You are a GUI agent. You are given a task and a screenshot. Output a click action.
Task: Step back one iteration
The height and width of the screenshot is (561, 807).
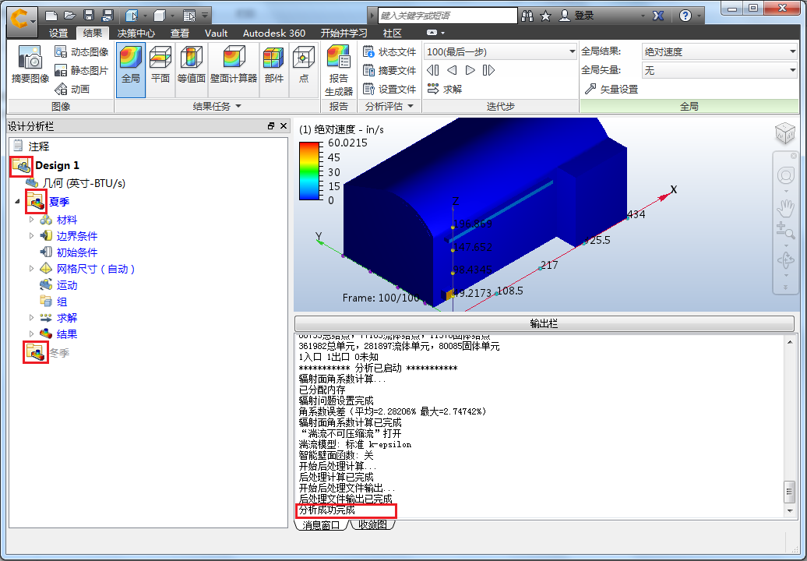pos(452,70)
